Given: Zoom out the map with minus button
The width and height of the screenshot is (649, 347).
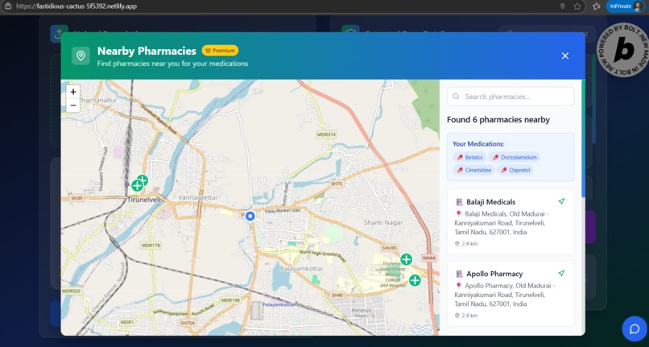Looking at the screenshot, I should point(73,105).
